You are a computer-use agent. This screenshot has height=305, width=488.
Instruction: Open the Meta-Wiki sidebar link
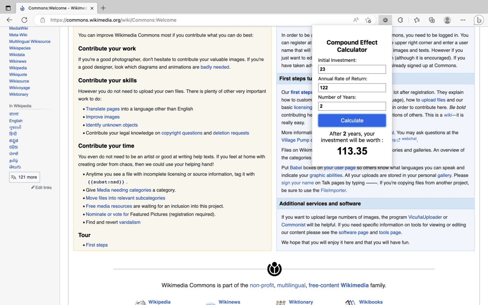pyautogui.click(x=18, y=35)
